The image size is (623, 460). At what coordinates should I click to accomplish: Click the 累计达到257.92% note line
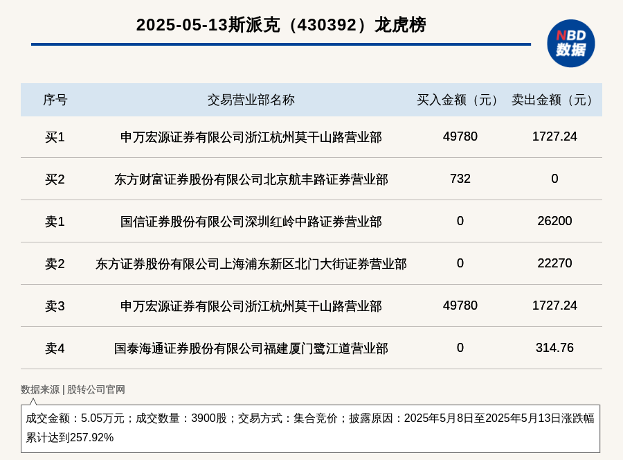tap(70, 437)
